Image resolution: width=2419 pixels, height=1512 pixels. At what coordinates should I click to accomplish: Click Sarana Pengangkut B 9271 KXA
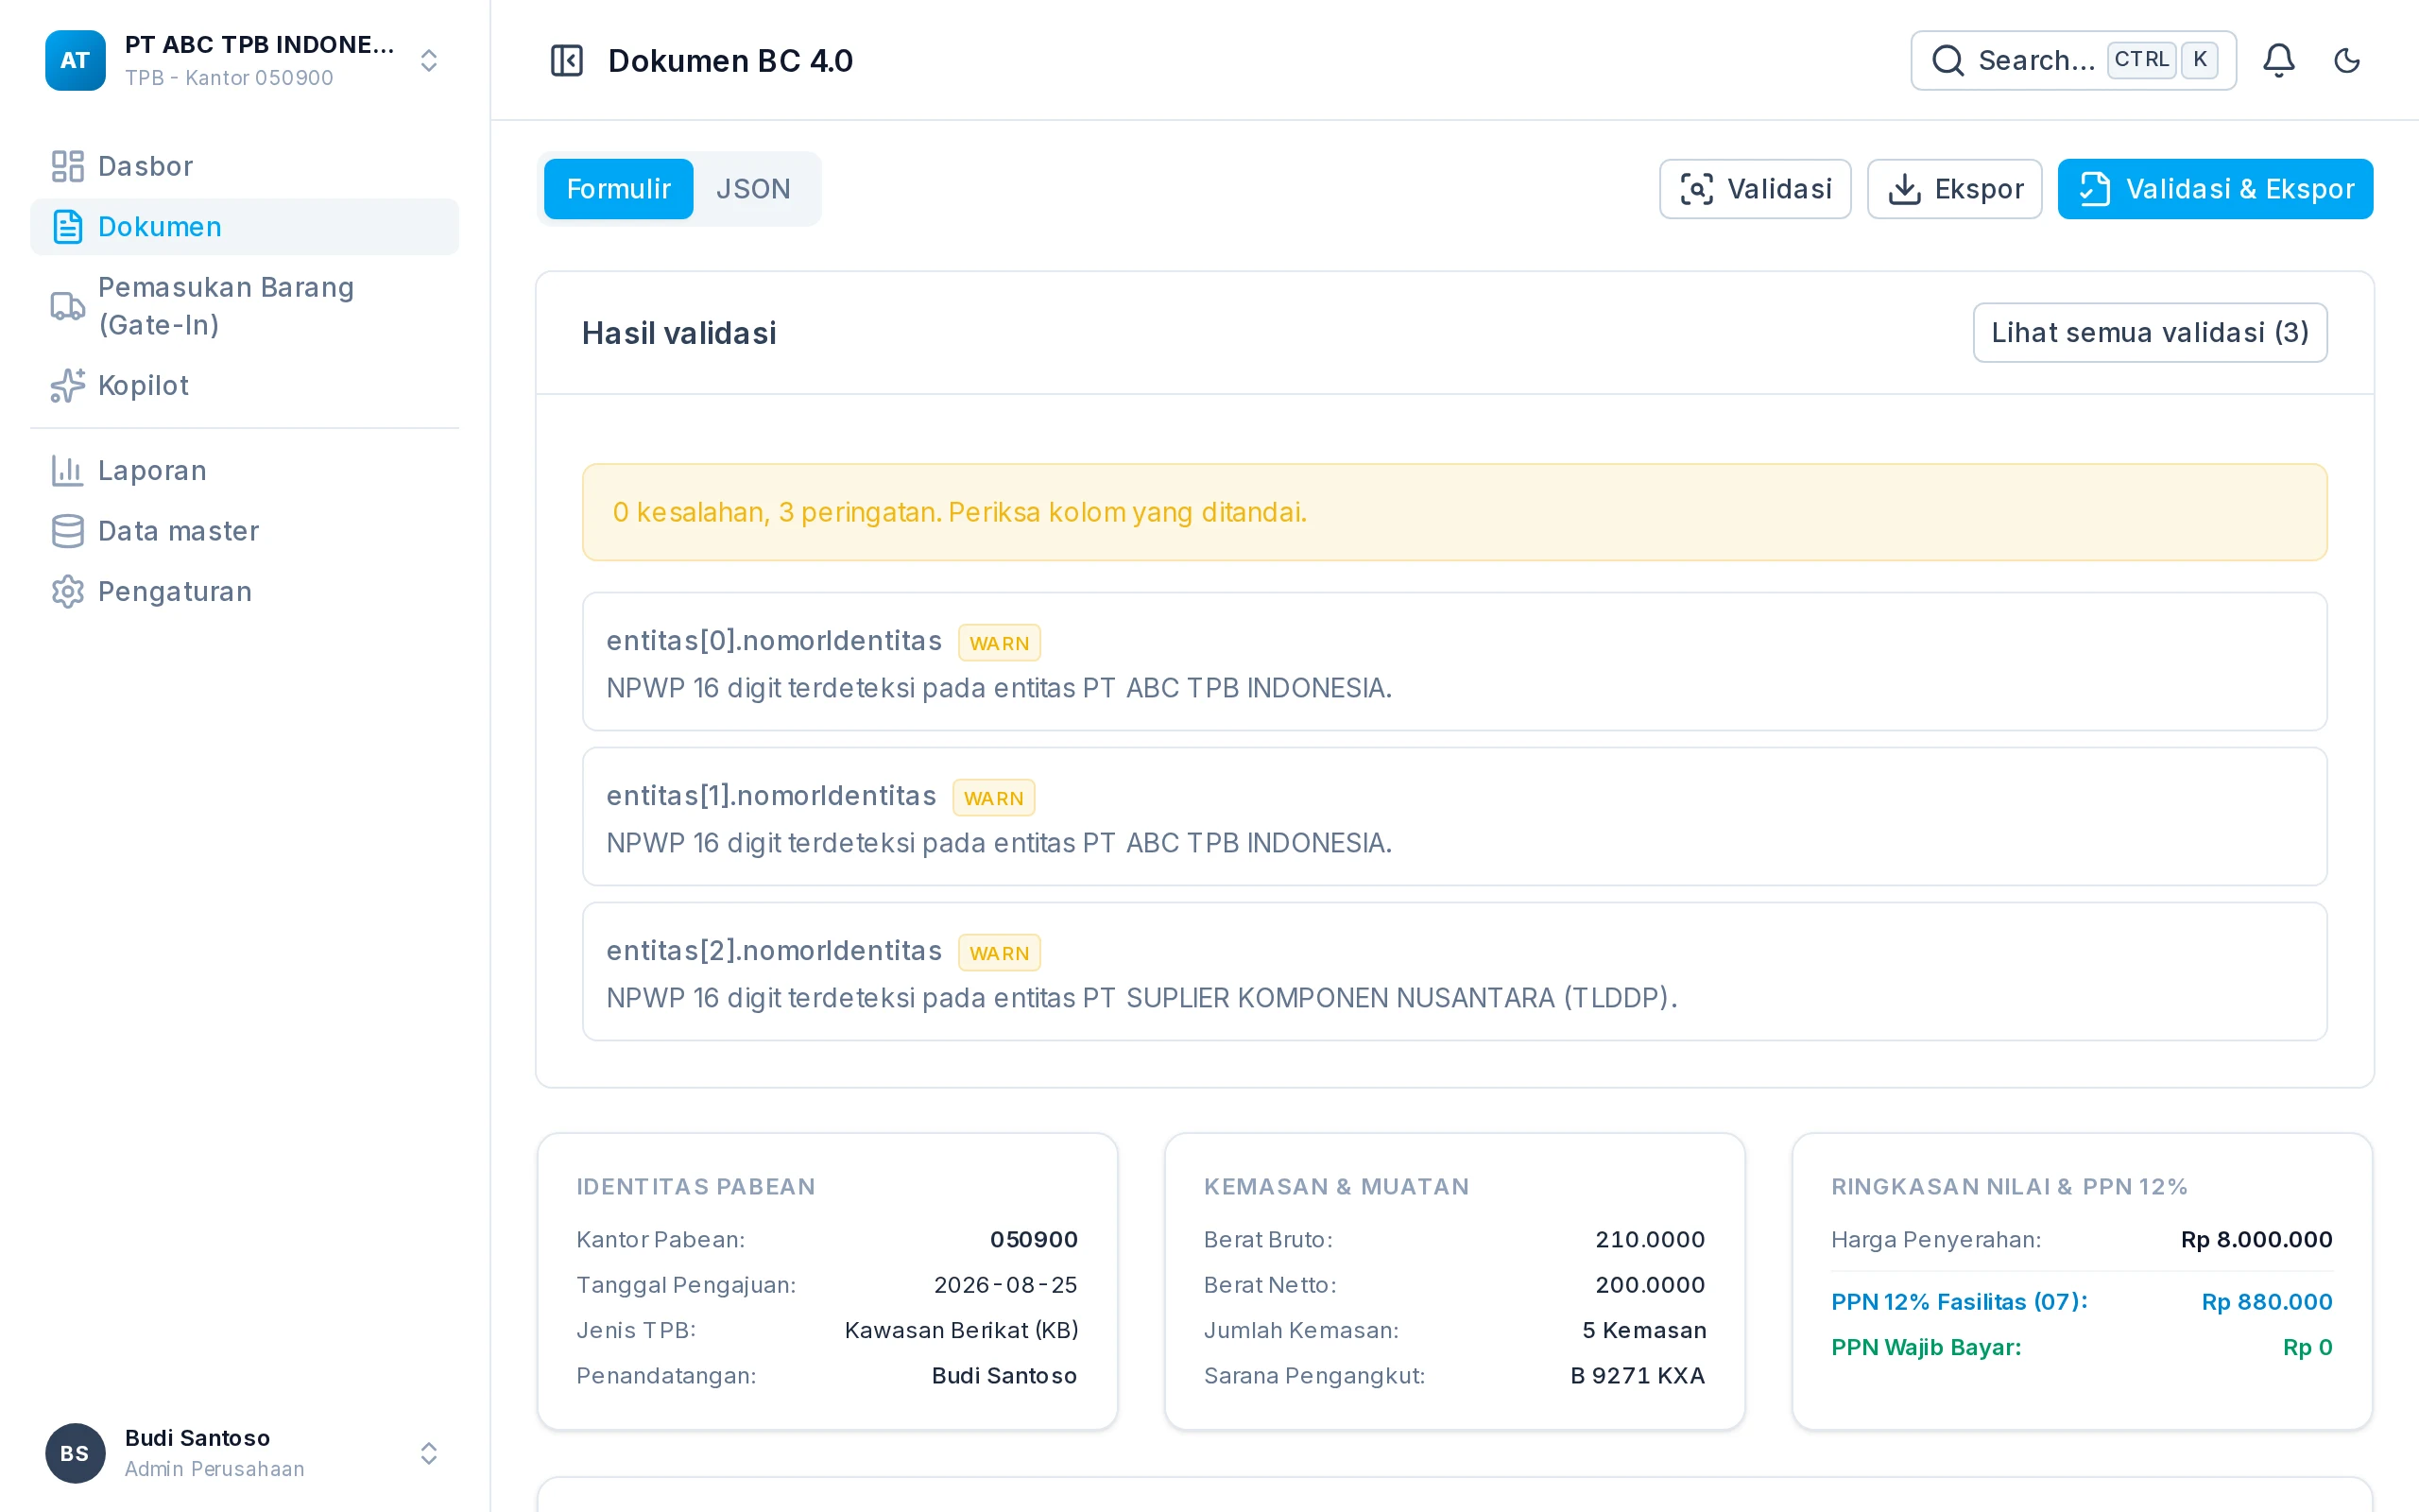1638,1376
